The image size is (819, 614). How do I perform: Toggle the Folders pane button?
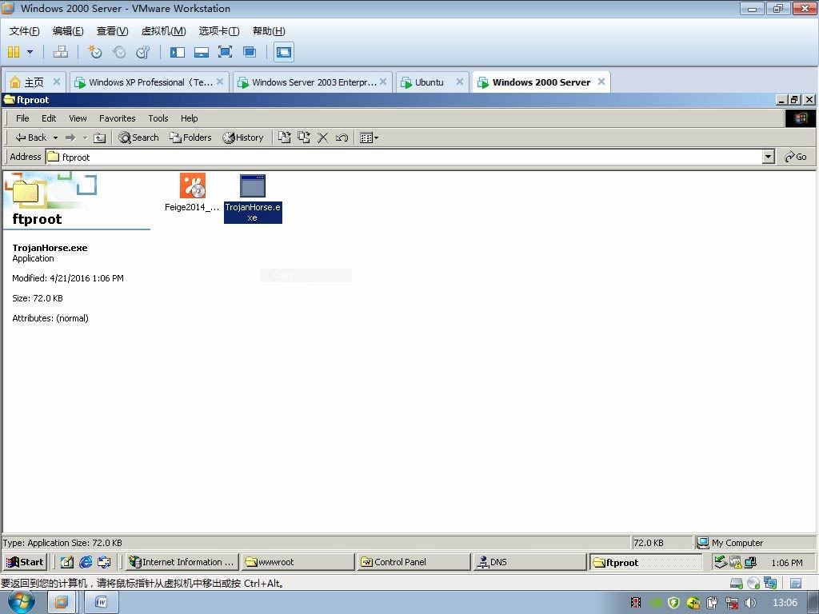[190, 138]
